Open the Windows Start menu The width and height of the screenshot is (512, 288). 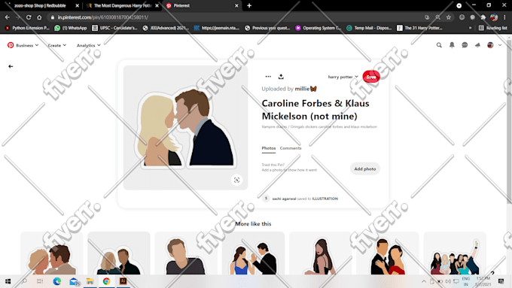click(x=8, y=281)
